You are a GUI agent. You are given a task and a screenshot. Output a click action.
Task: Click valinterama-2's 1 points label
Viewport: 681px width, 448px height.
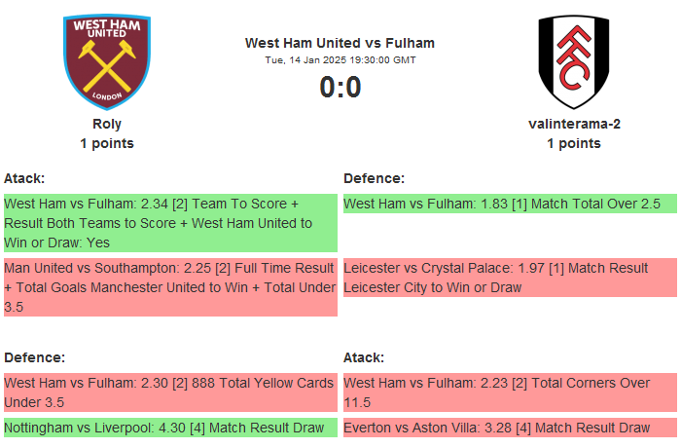pos(574,143)
